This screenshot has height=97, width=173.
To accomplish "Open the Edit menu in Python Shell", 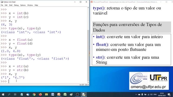I will pyautogui.click(x=6, y=5).
